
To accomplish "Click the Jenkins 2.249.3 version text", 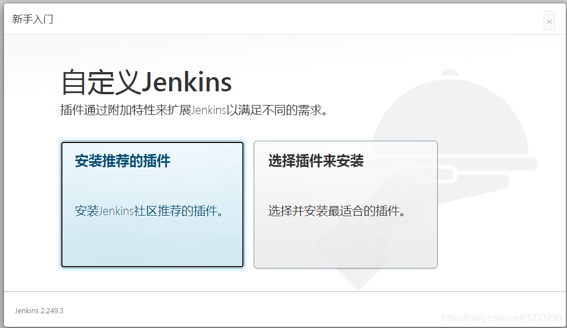I will 39,310.
